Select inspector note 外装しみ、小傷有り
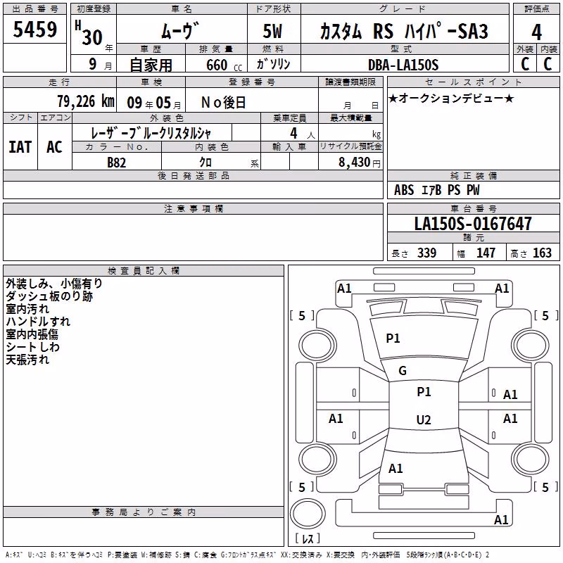This screenshot has height=563, width=563. coord(54,284)
